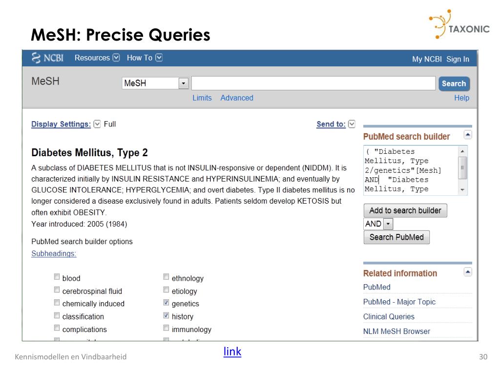
Task: Click the Limits menu link
Action: coord(202,98)
